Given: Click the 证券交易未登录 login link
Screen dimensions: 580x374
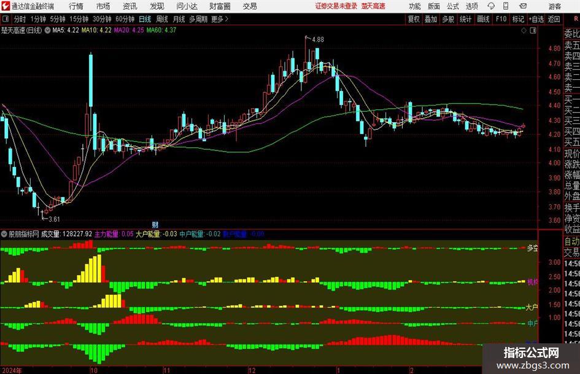Looking at the screenshot, I should tap(336, 6).
